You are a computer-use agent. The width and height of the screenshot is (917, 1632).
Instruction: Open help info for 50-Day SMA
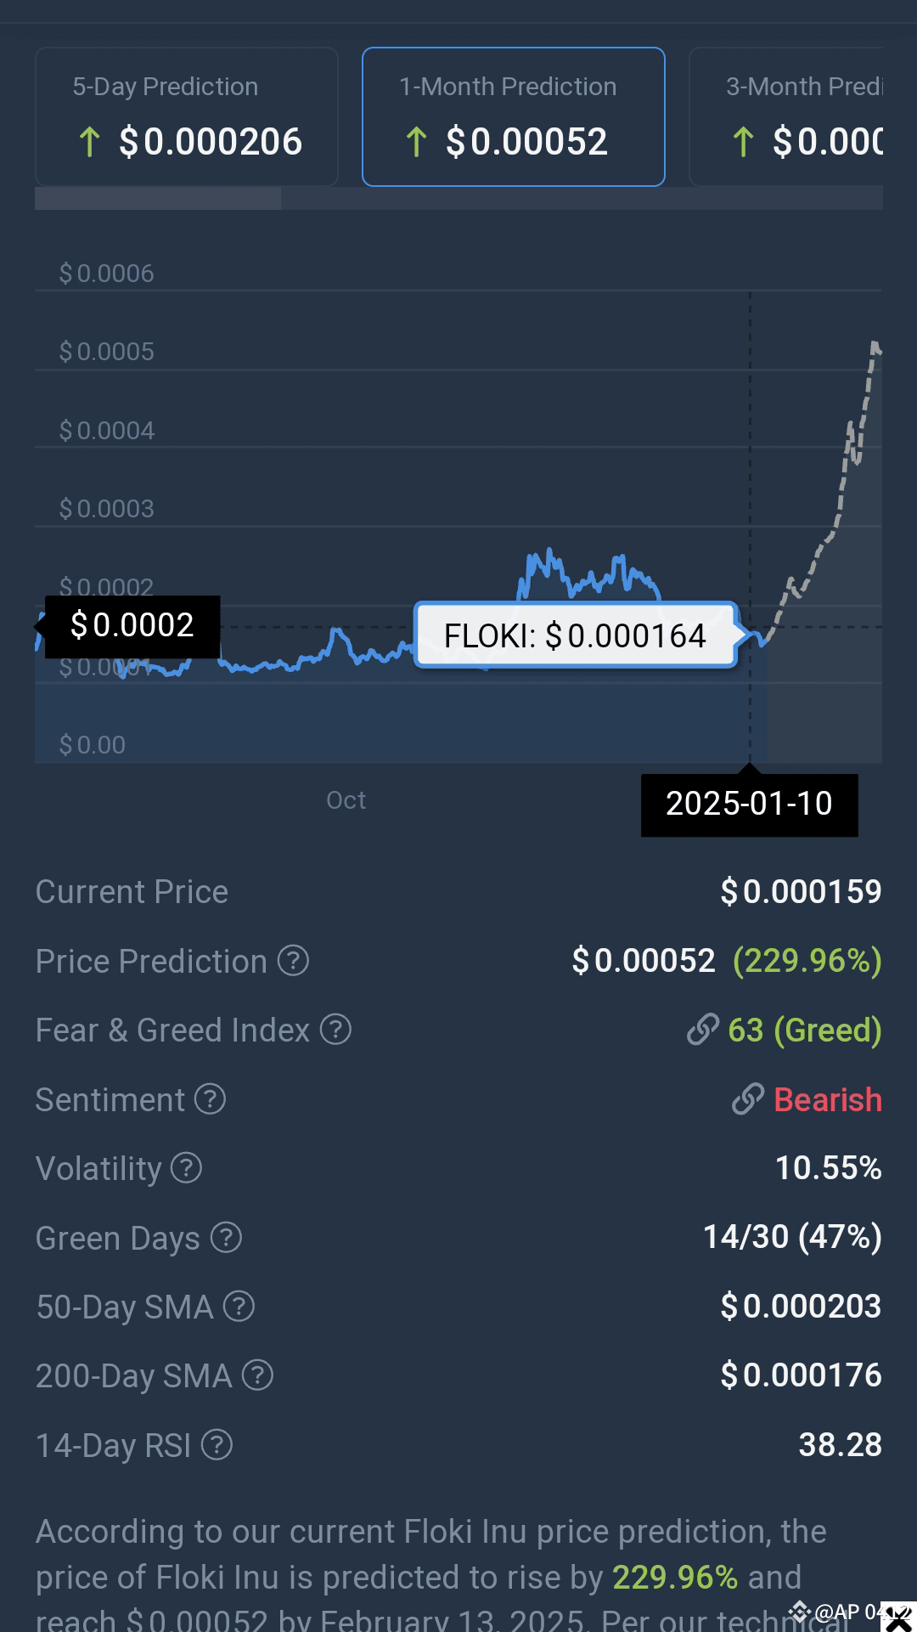239,1307
